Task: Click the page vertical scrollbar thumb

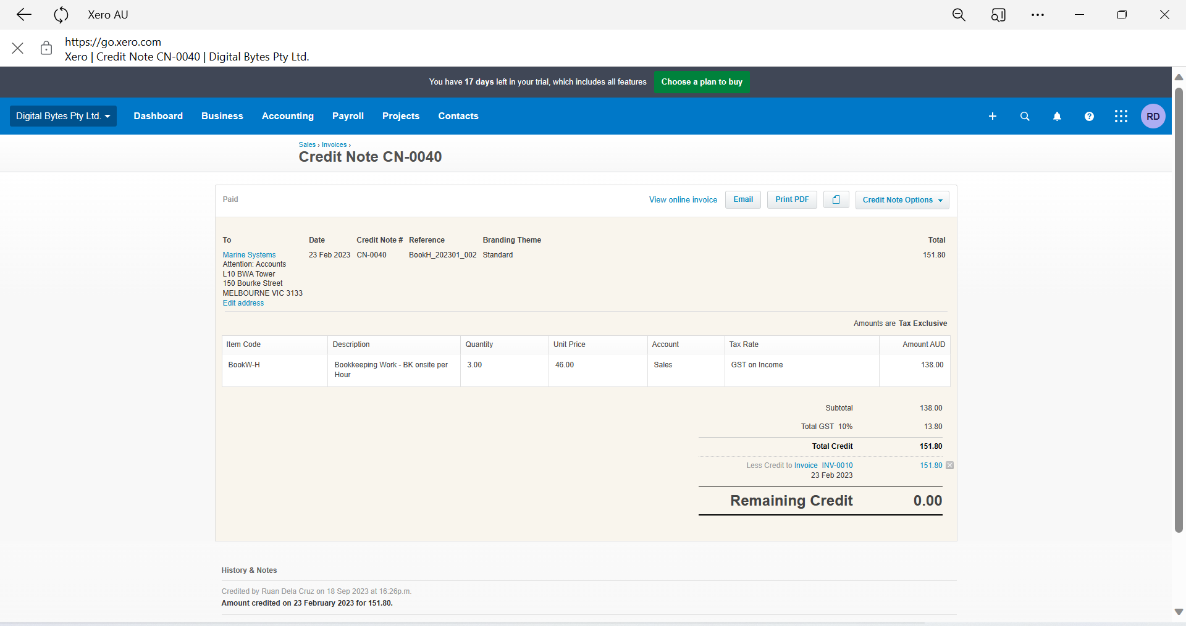Action: 1179,309
